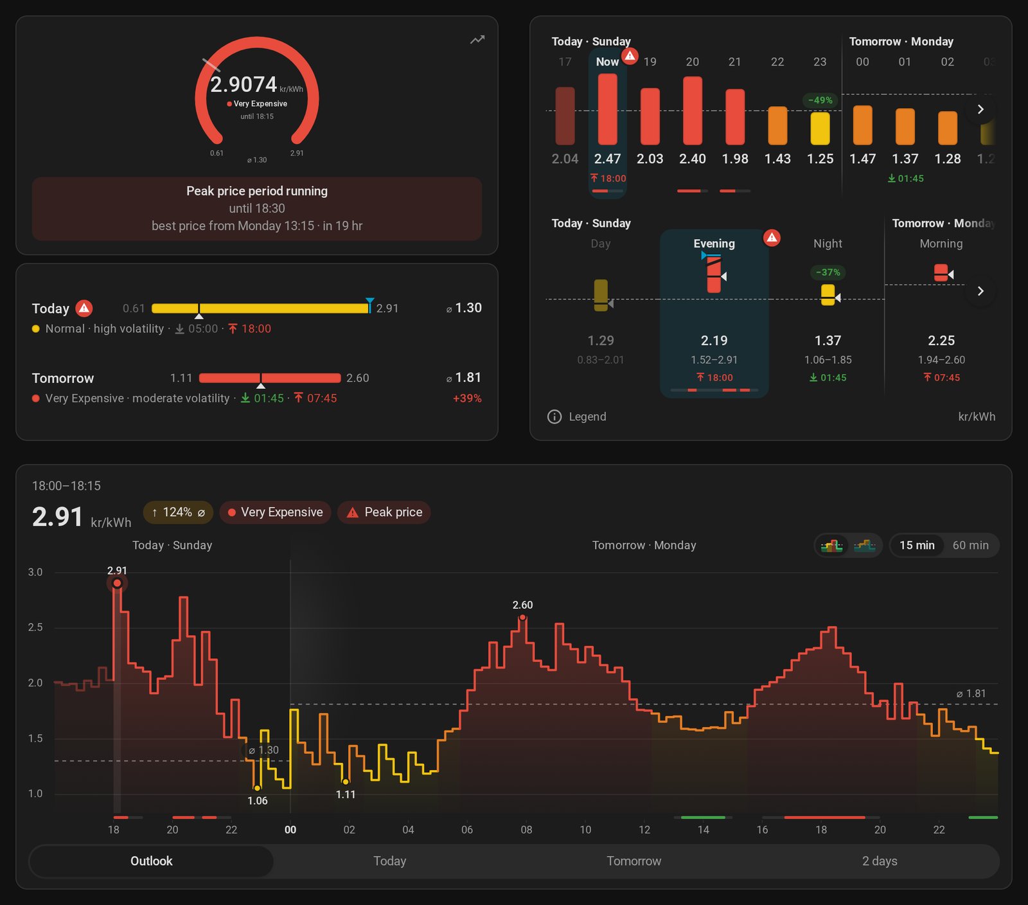The image size is (1028, 905).
Task: Select the multicolor price-level chart style
Action: coord(832,546)
